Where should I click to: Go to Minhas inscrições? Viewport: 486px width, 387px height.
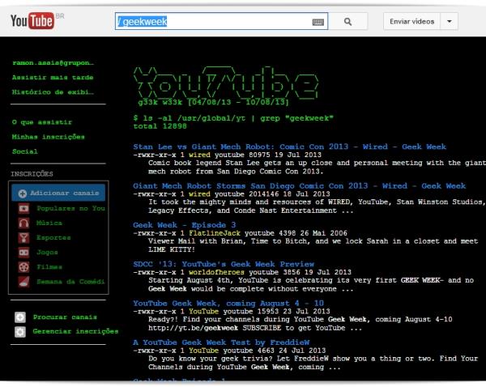tap(47, 137)
